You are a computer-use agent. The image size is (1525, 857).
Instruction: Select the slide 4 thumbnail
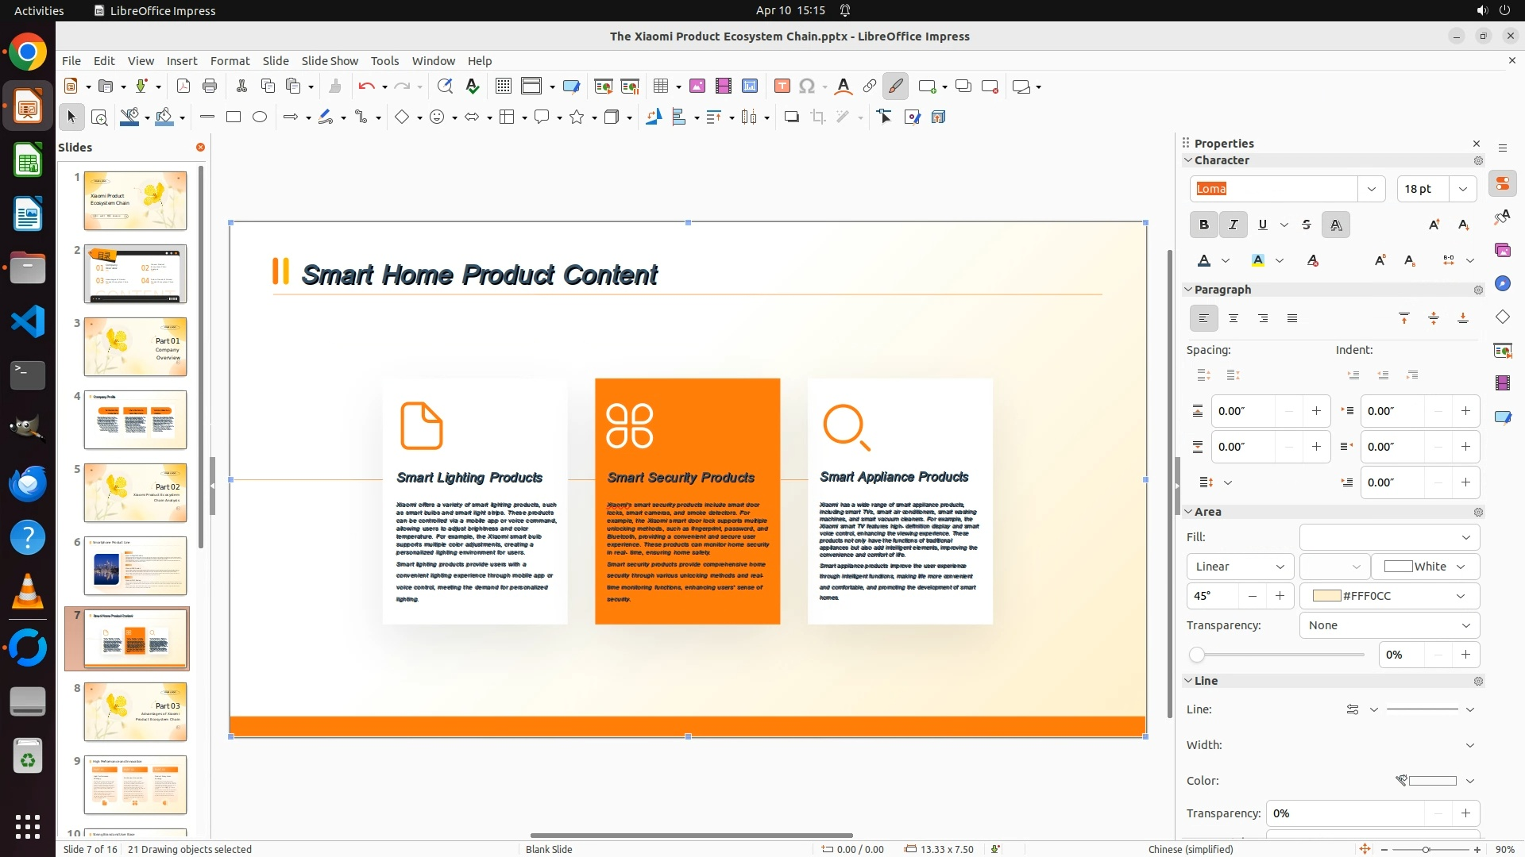[x=135, y=420]
